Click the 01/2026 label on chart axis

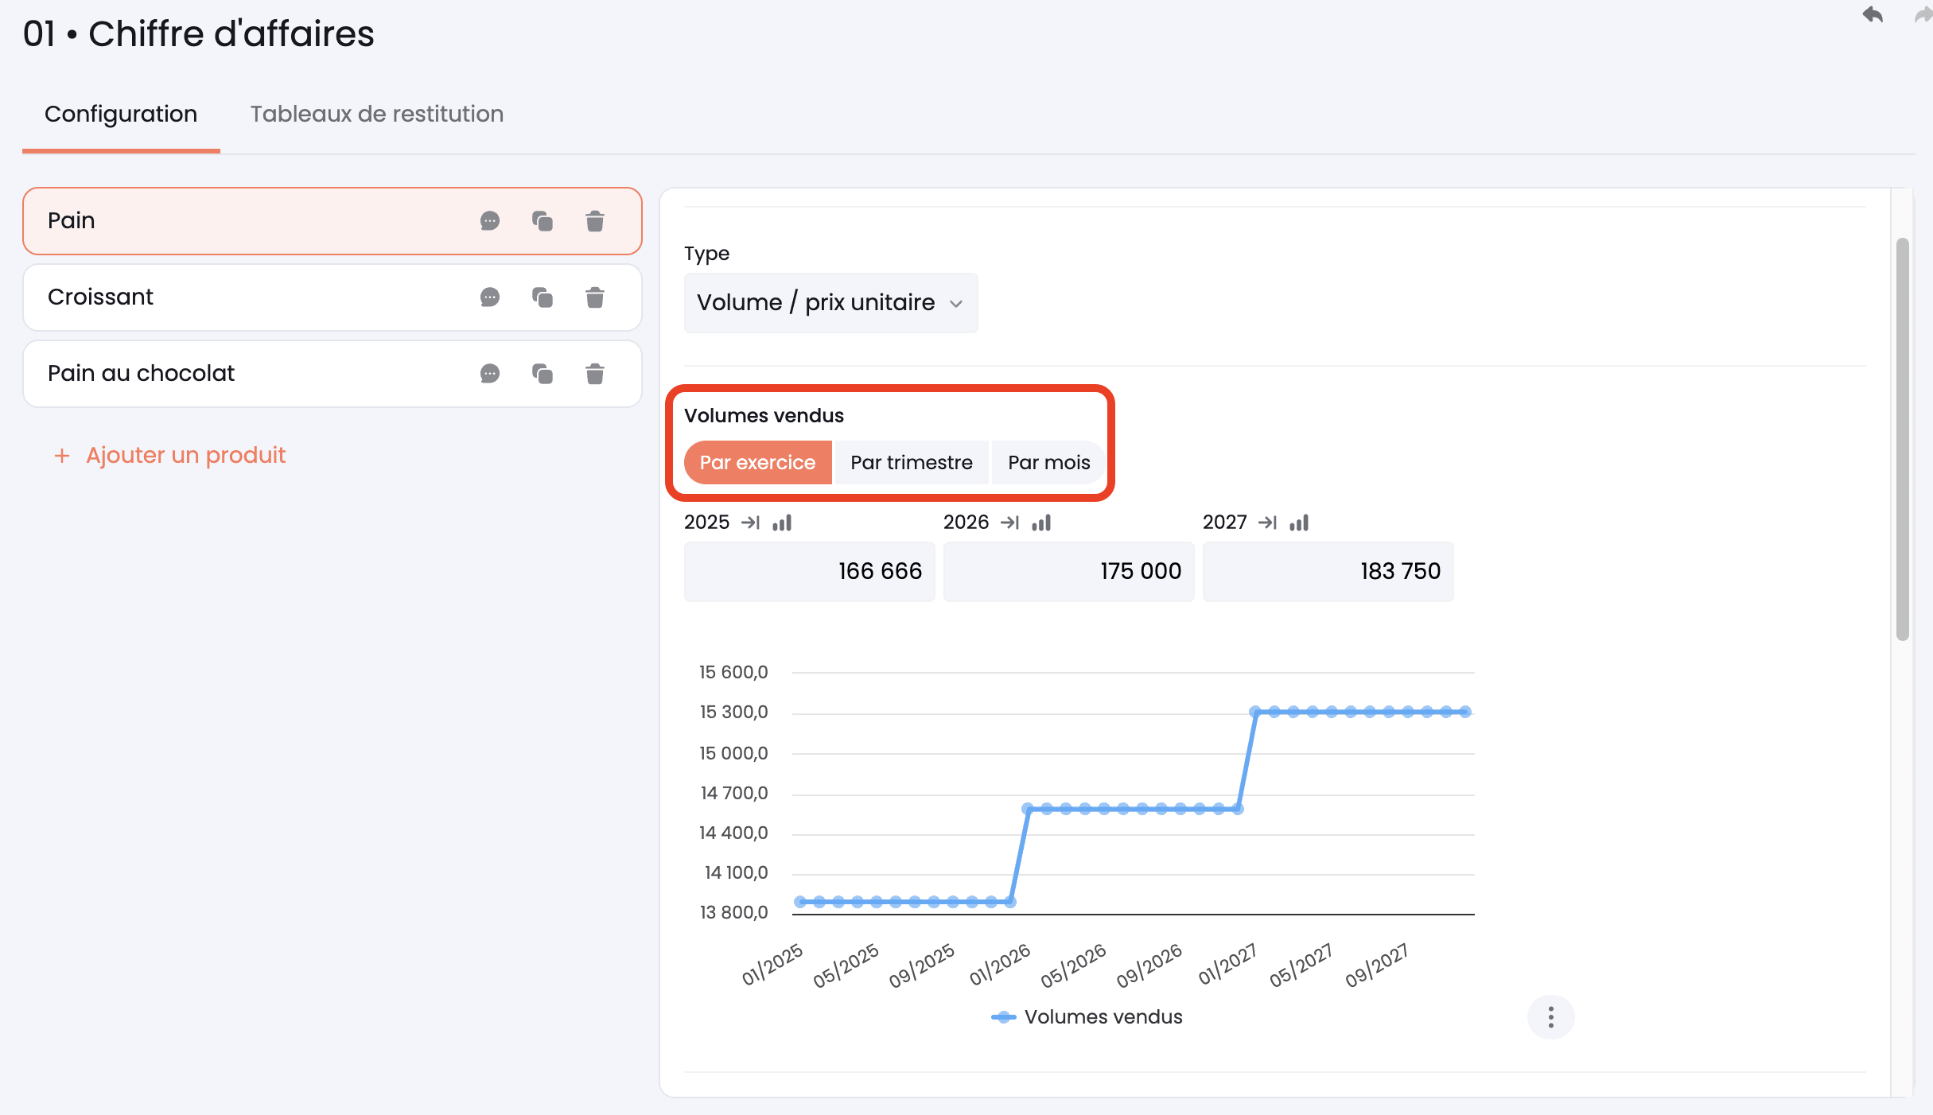click(1000, 965)
